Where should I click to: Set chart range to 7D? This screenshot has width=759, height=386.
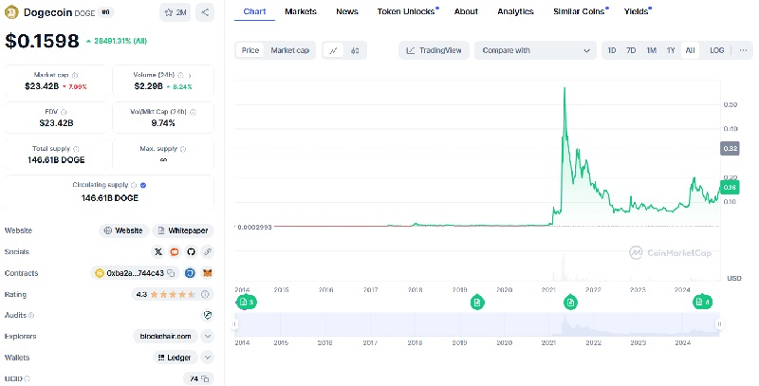[x=631, y=50]
